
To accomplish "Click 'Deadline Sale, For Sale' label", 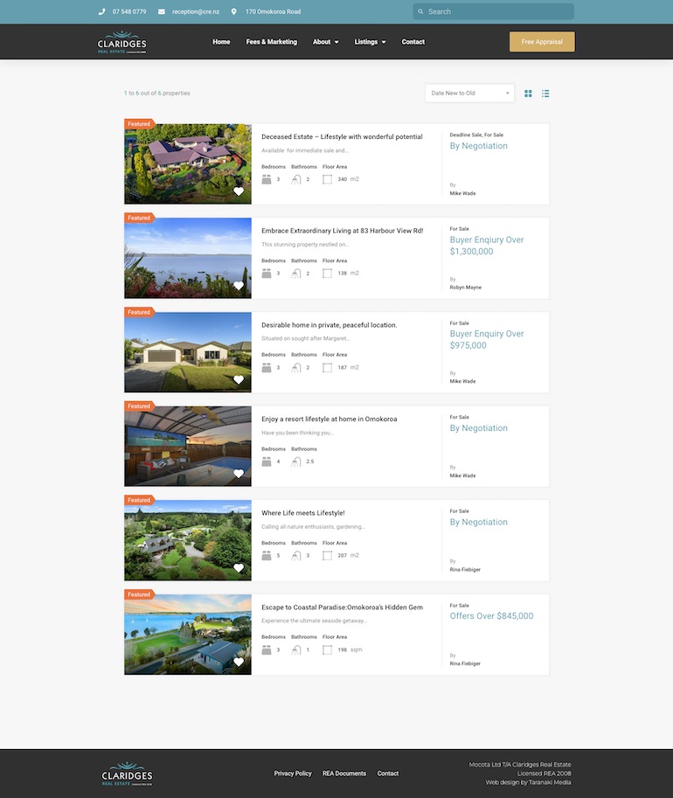I will tap(476, 135).
